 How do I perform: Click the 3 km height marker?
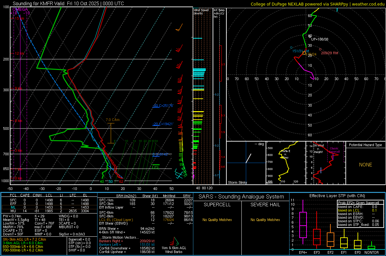pos(18,150)
